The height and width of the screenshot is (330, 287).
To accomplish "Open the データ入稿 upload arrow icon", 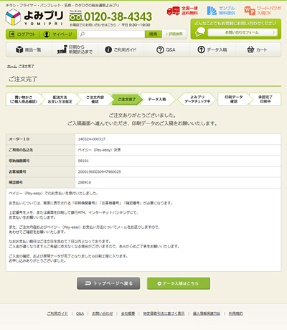I will click(x=201, y=49).
